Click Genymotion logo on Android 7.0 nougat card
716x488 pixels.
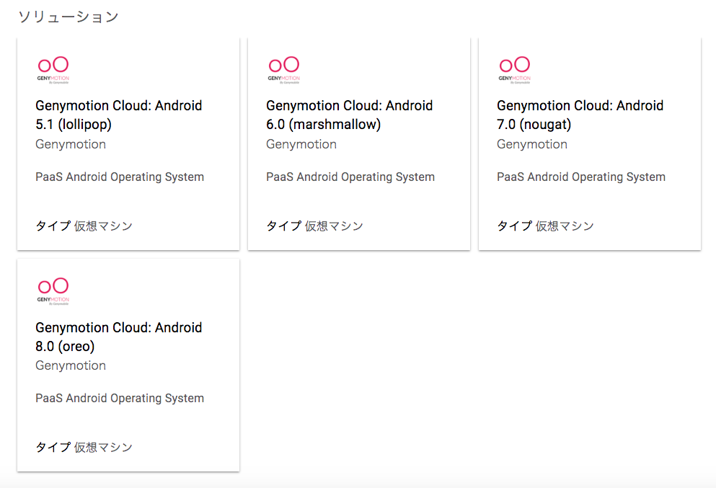coord(514,70)
